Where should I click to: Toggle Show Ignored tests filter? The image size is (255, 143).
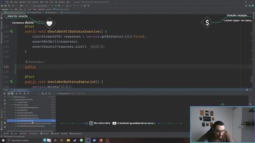click(12, 94)
